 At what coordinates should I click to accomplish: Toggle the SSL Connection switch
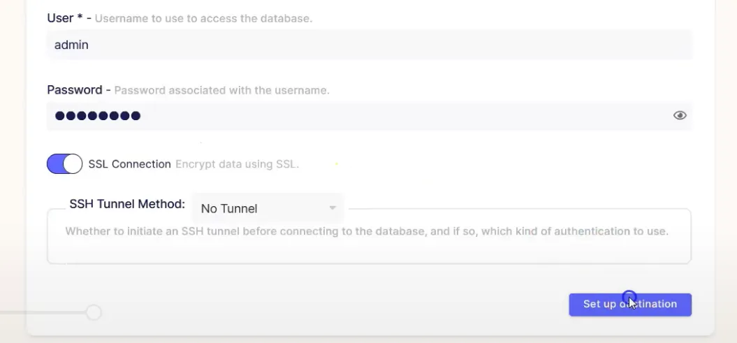tap(64, 164)
